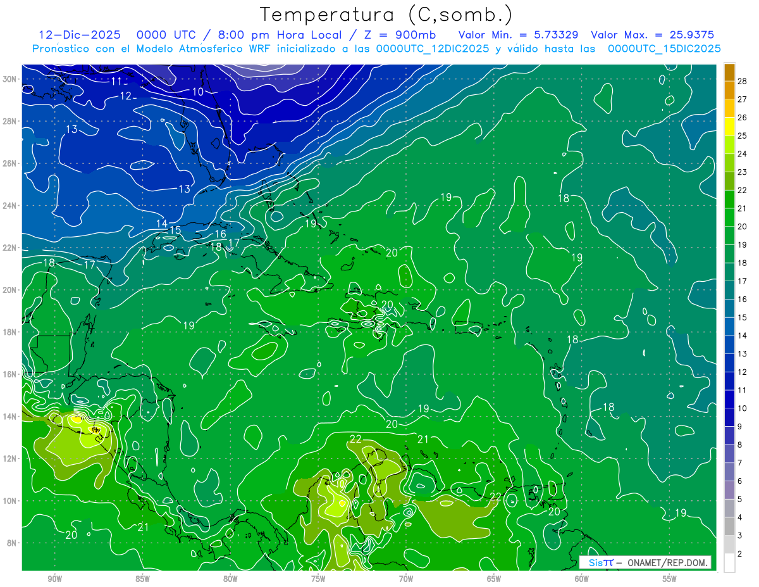
Task: Click the white contour label "15" on map
Action: pyautogui.click(x=175, y=230)
